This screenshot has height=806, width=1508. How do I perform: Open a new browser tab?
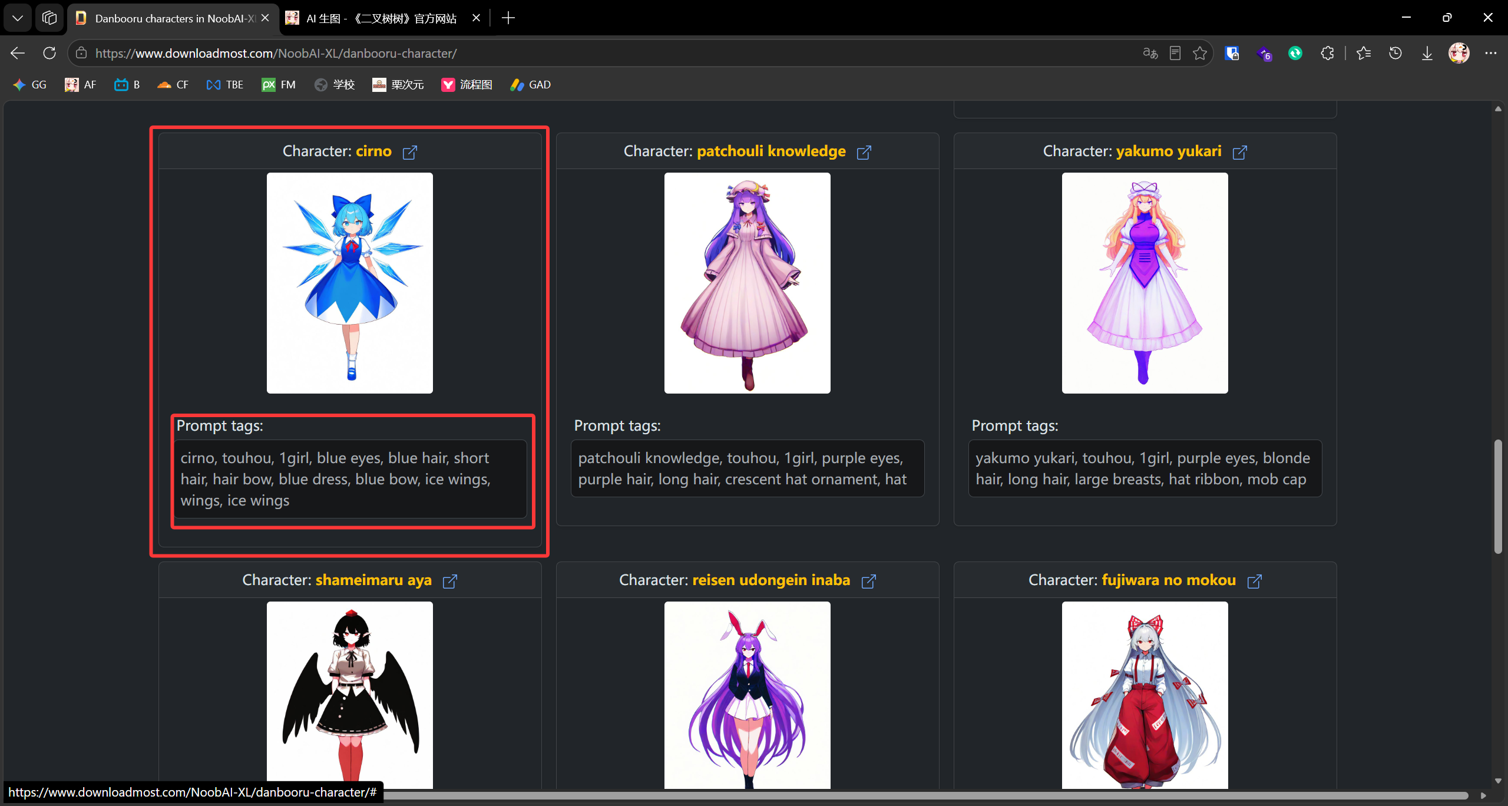(x=508, y=18)
